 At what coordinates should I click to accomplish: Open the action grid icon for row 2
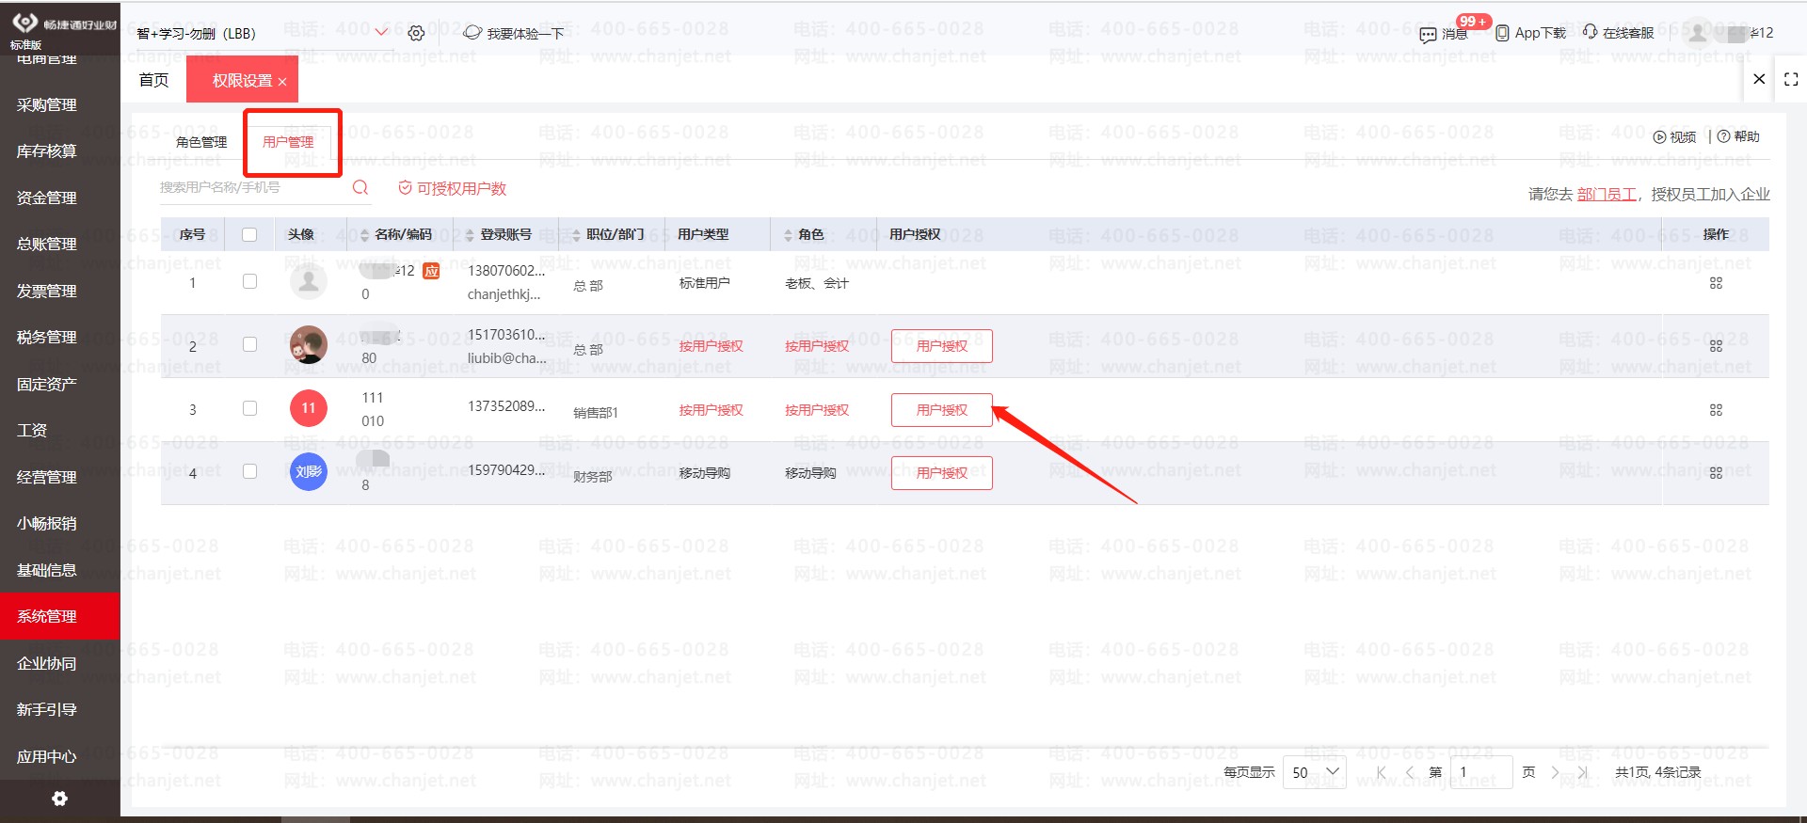click(x=1716, y=346)
